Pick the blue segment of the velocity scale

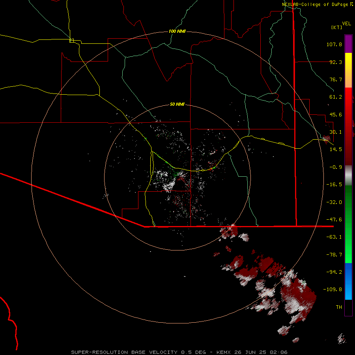[x=348, y=281]
